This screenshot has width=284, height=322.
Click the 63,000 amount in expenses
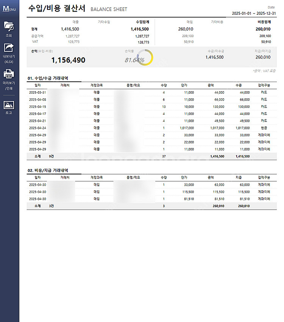tap(219, 185)
